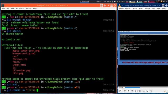Click 'tile-wide.png' in the untracked files
Viewport: 168px width, 94px height.
click(x=21, y=70)
